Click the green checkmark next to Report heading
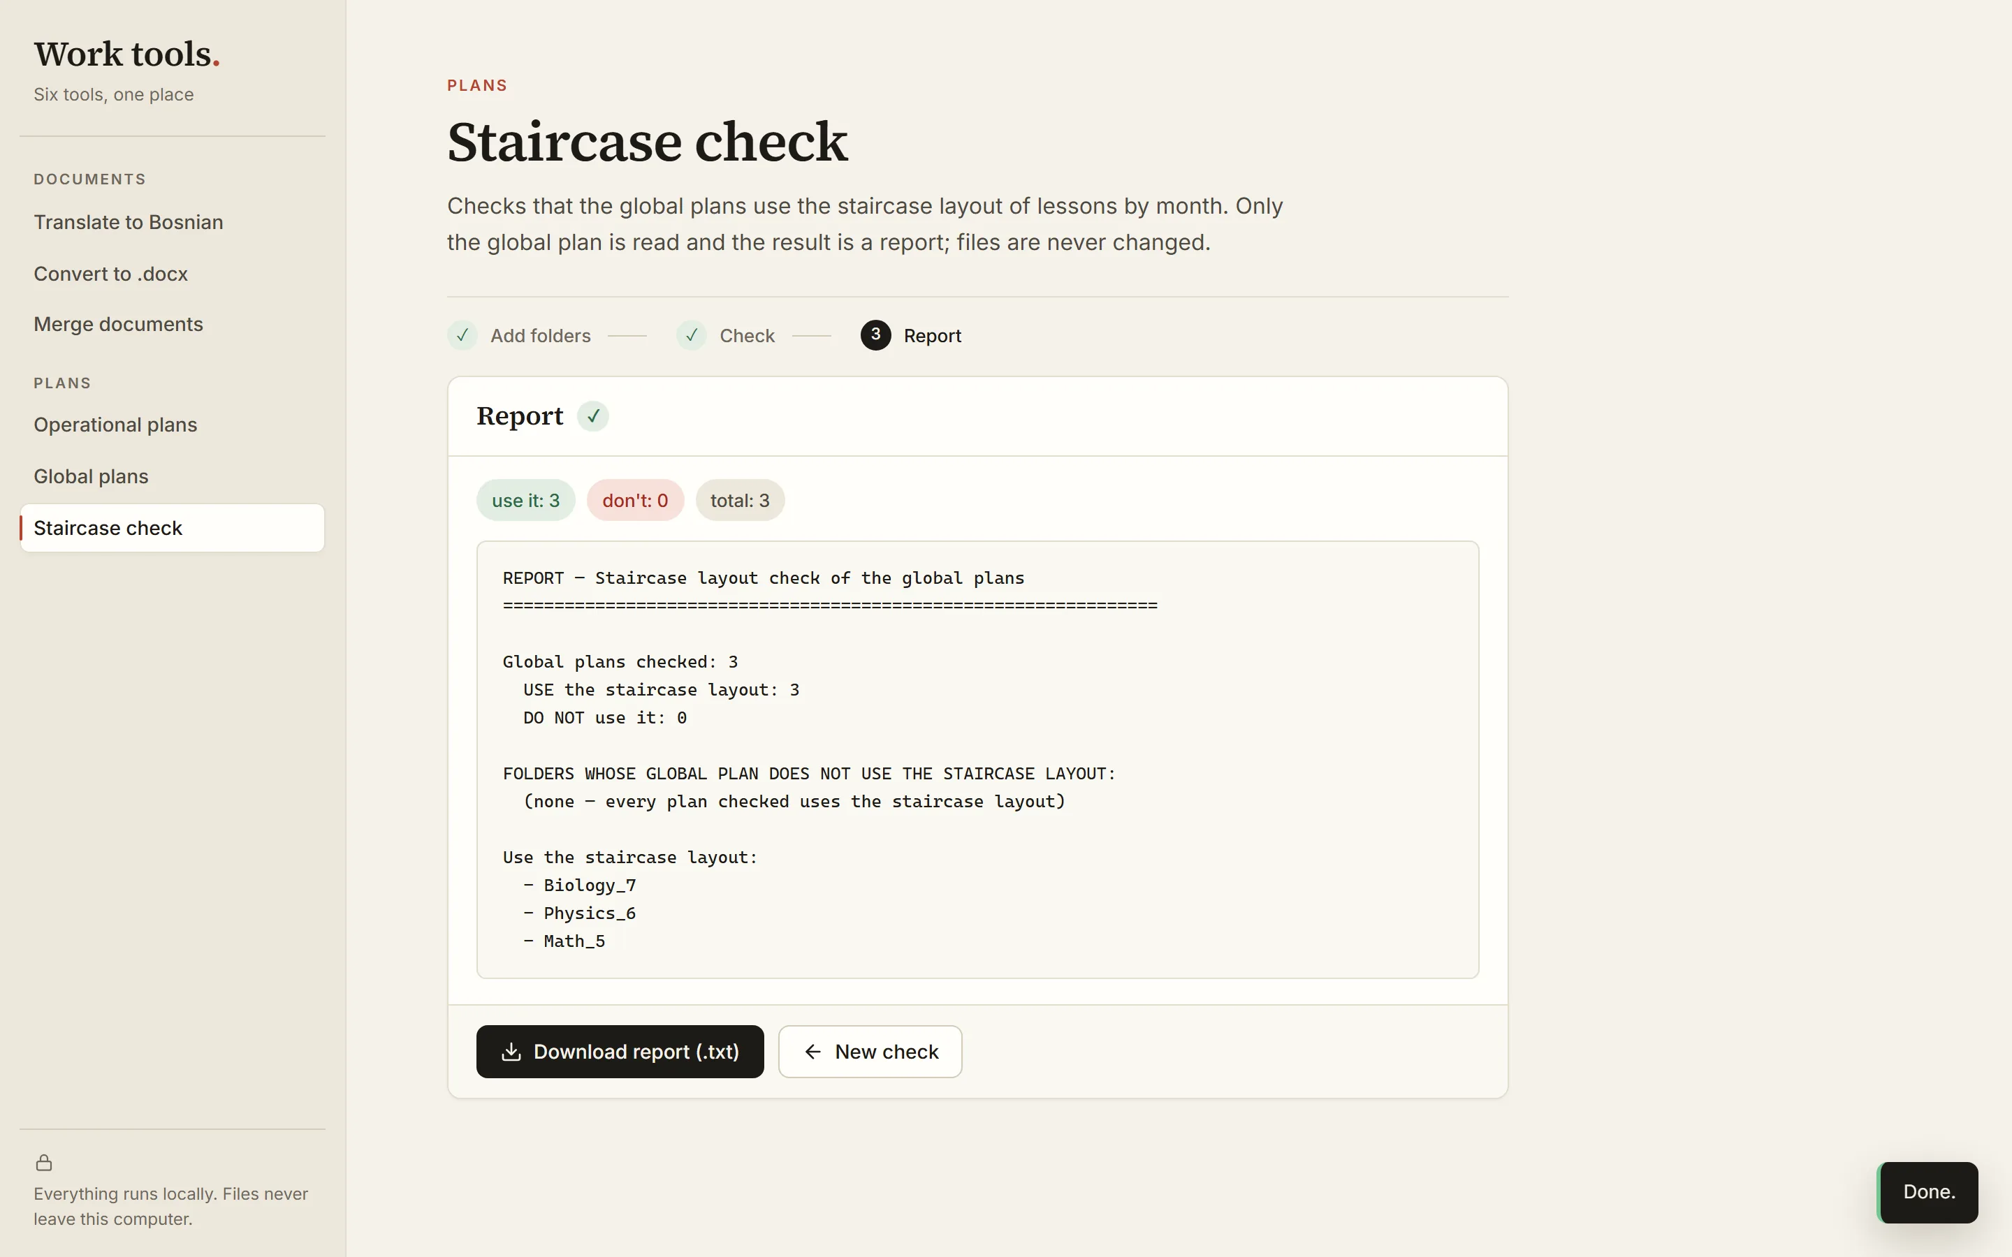The width and height of the screenshot is (2012, 1257). click(x=593, y=416)
